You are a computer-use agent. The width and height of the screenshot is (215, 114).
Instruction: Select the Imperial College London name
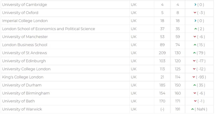[x=25, y=21]
